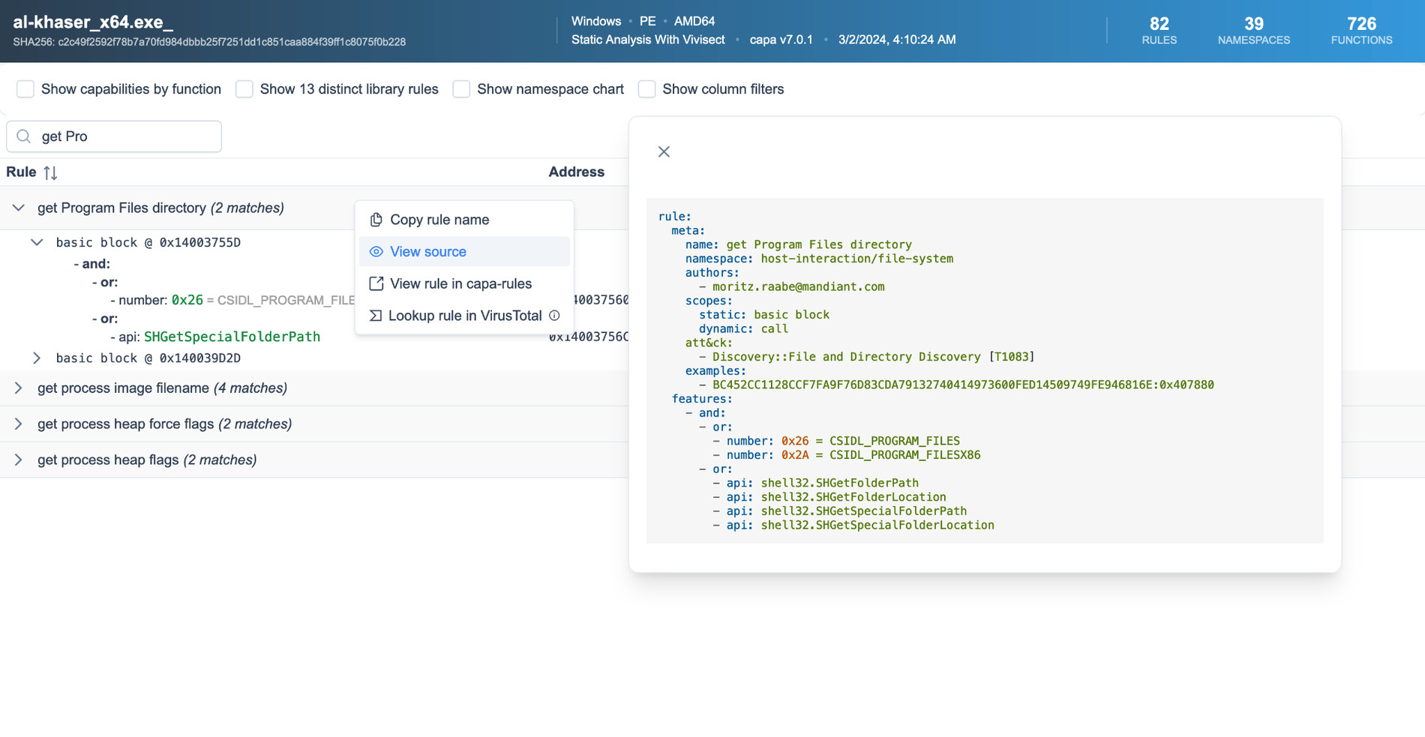This screenshot has height=737, width=1425.
Task: Click 'dynamic: call' scope line
Action: 743,328
